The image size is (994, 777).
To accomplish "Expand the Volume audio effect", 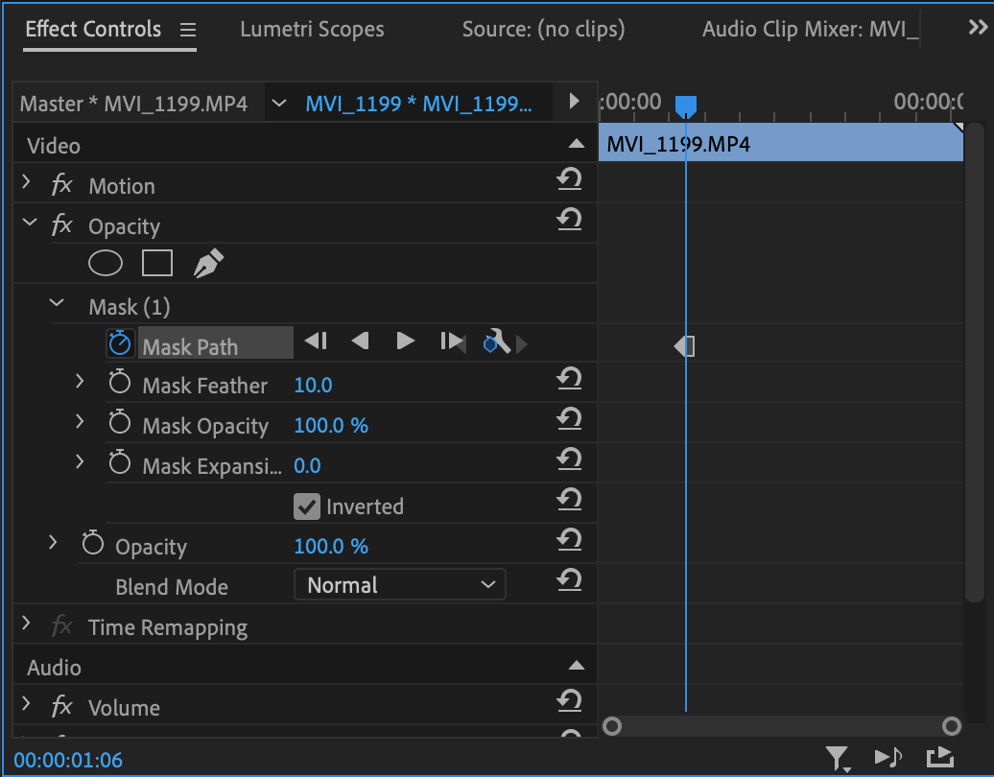I will point(26,703).
